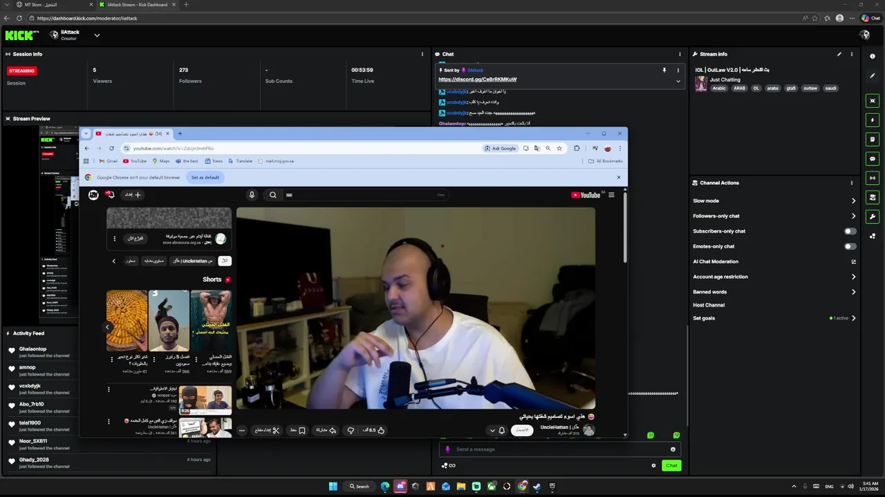This screenshot has width=885, height=497.
Task: Open discord.gg link in pinned message
Action: pos(477,79)
